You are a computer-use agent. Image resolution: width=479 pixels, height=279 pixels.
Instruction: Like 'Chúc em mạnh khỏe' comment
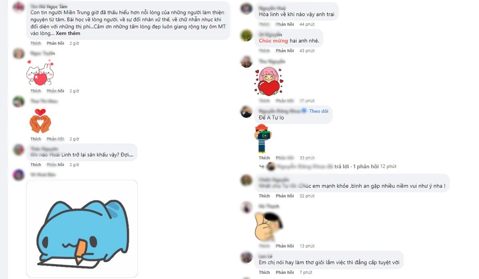(x=264, y=196)
